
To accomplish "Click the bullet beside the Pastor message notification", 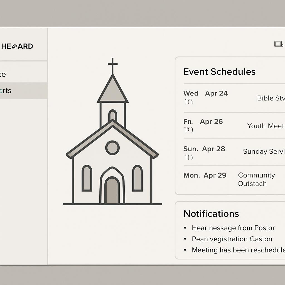I will (x=185, y=228).
